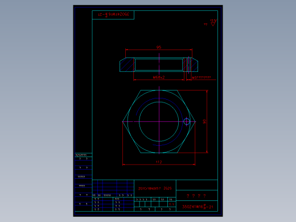Click the vertical "90" dimension text
Image resolution: width=296 pixels, height=222 pixels.
click(204, 121)
